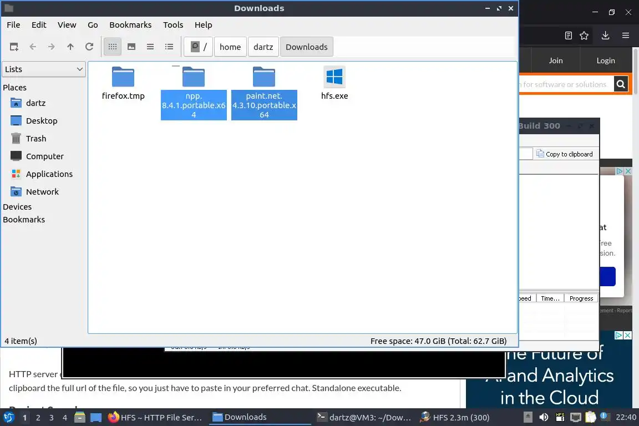This screenshot has width=639, height=426.
Task: Reload the current folder
Action: click(x=89, y=47)
